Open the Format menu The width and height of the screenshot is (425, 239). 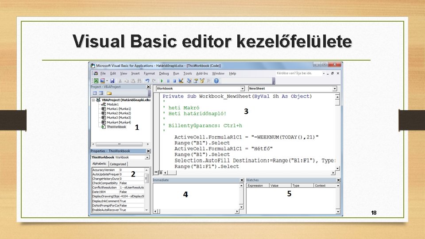149,73
